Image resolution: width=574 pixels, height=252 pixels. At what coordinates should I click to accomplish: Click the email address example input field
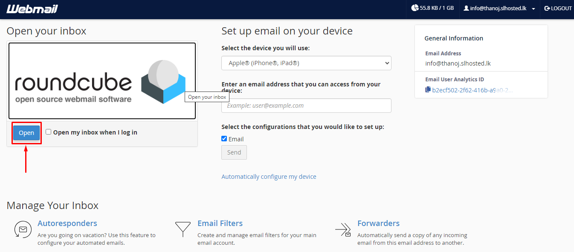point(306,105)
